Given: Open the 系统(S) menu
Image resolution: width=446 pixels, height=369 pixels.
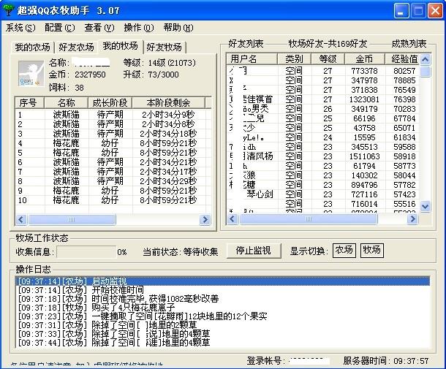Looking at the screenshot, I should point(20,28).
